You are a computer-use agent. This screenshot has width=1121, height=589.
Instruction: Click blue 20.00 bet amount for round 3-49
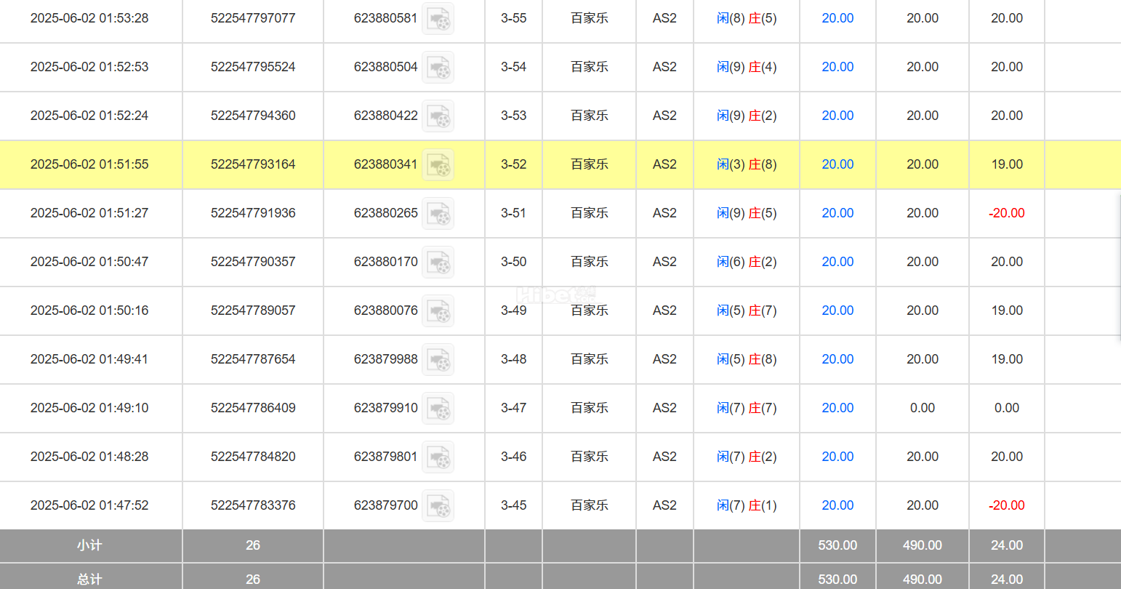pos(837,310)
